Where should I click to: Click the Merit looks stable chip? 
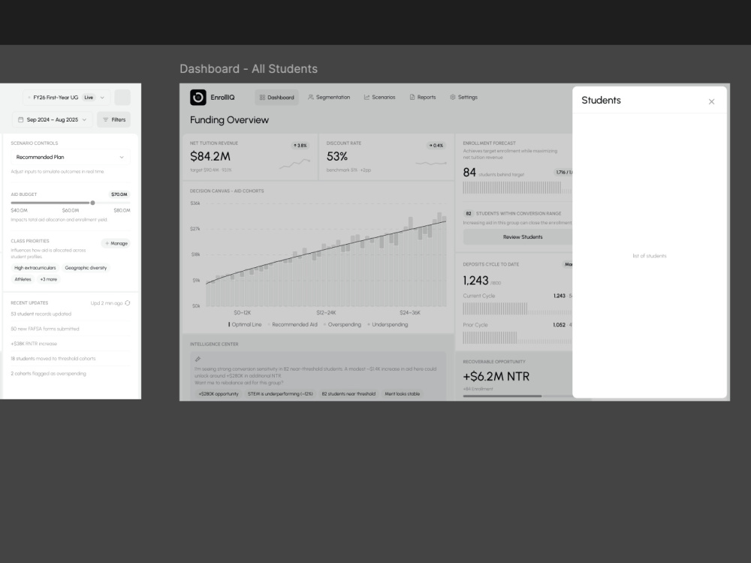coord(403,394)
